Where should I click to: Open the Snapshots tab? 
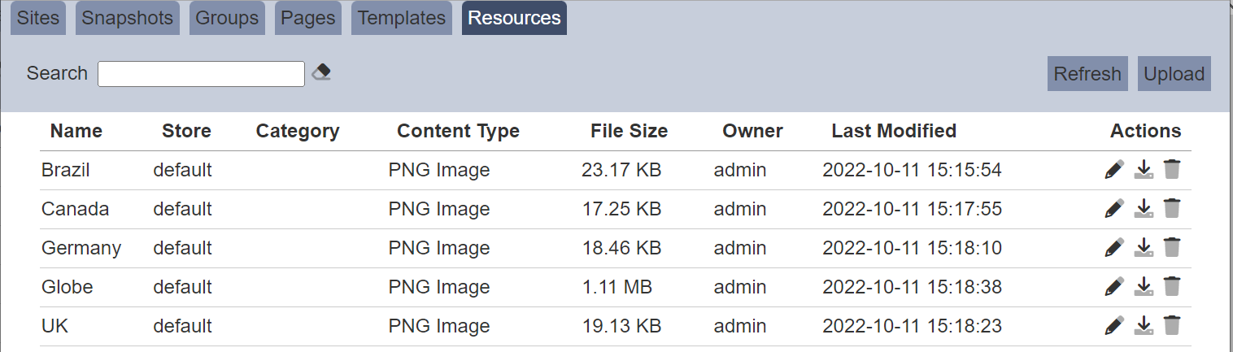point(128,18)
